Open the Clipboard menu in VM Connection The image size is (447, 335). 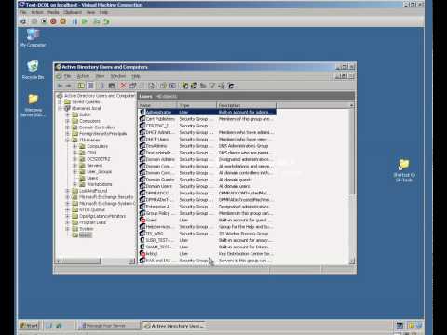(x=73, y=12)
